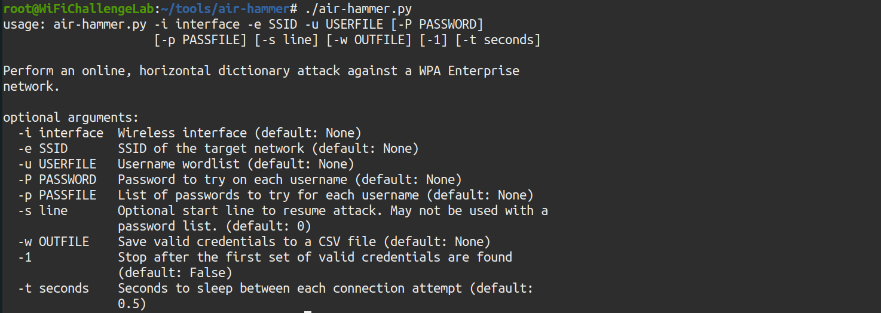
Task: Click the -1 stop-after-first option
Action: pos(25,257)
